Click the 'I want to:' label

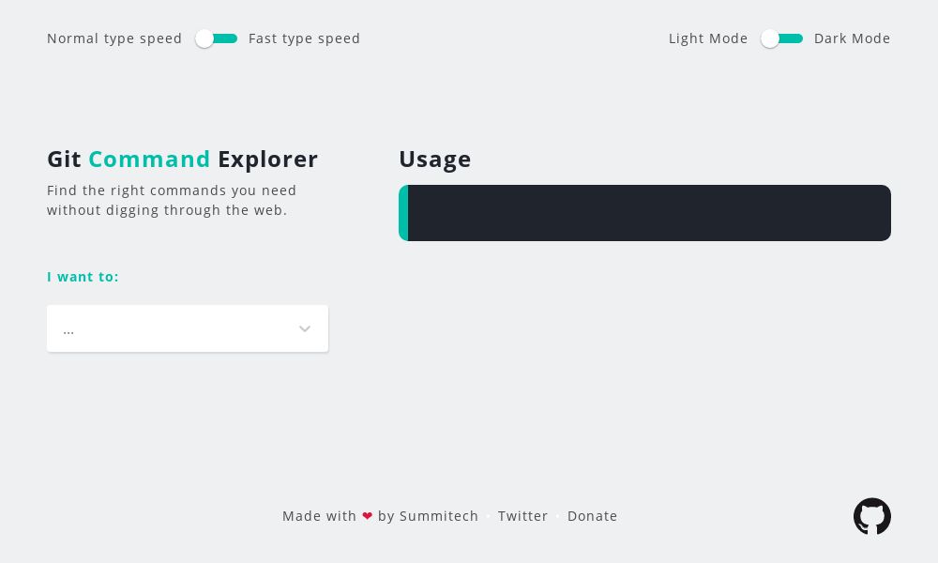[x=83, y=277]
